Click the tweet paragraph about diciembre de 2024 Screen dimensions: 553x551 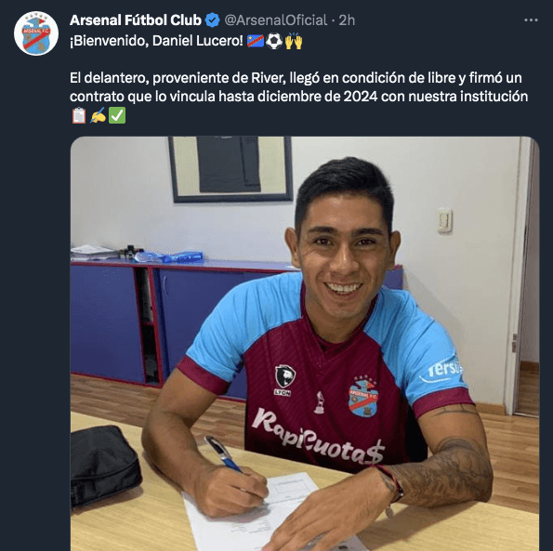(x=298, y=87)
